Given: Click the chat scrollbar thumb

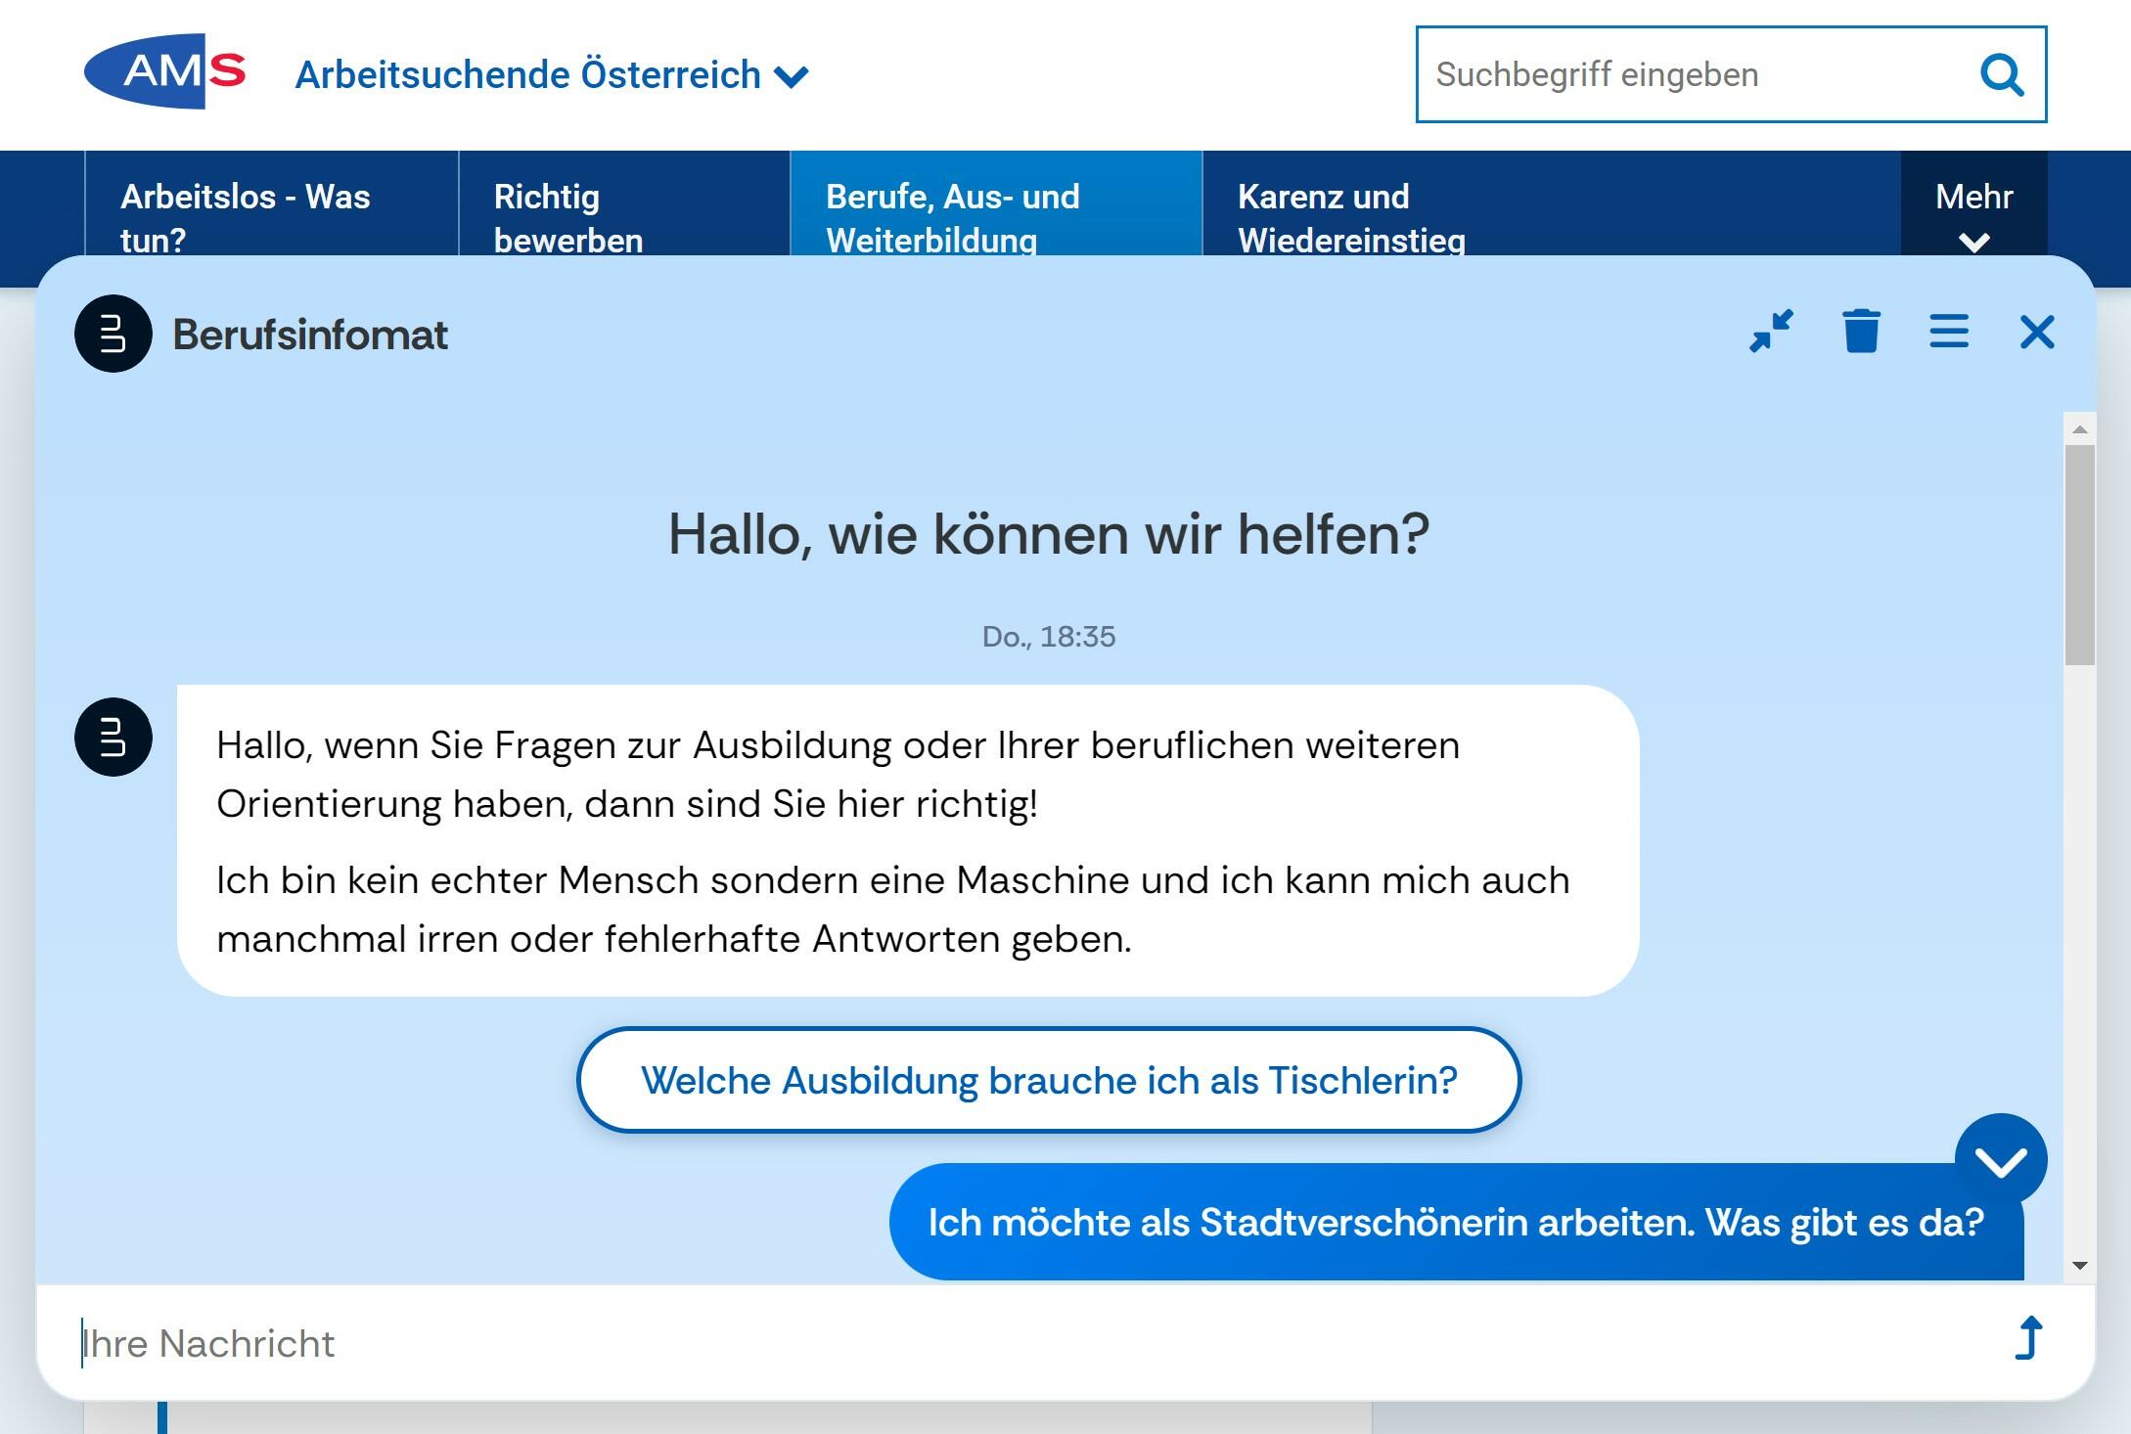Looking at the screenshot, I should 2079,555.
